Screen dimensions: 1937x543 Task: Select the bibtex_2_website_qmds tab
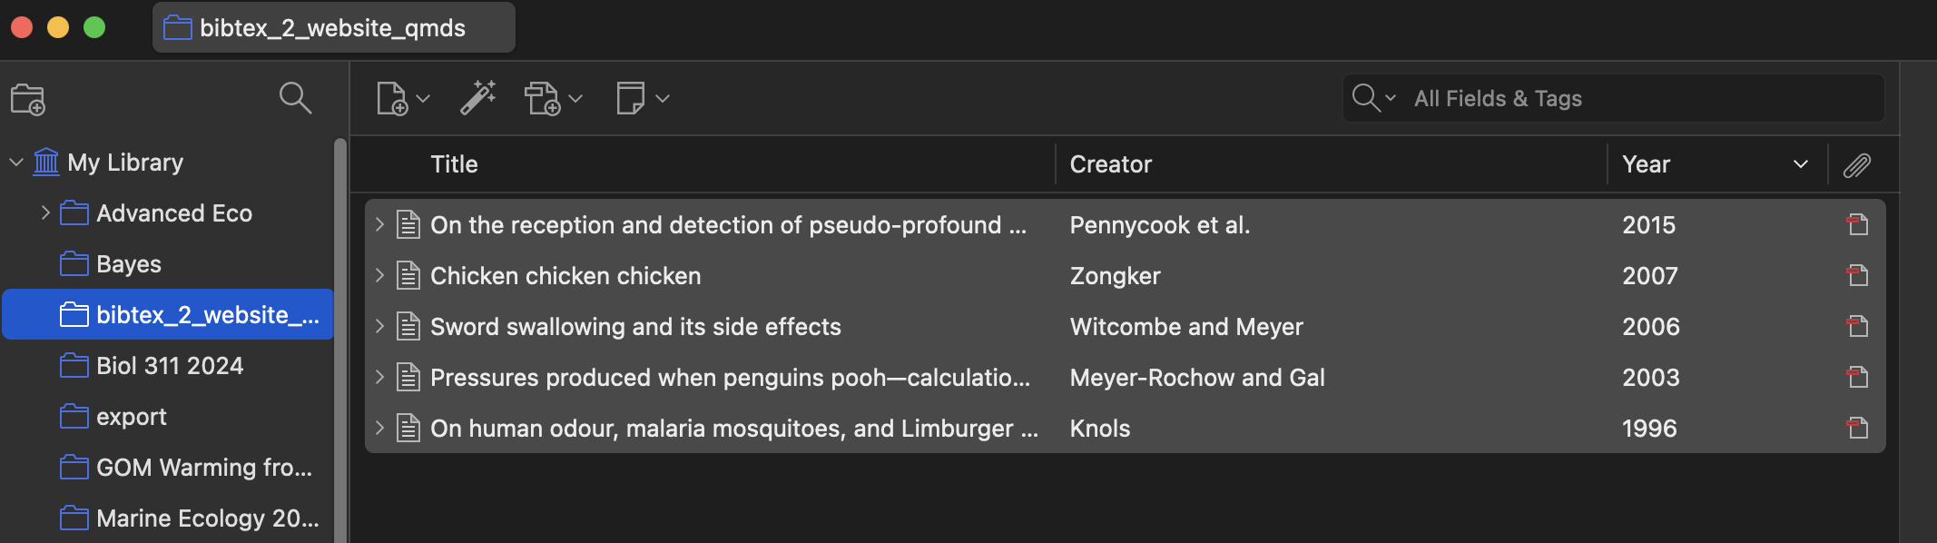point(332,28)
